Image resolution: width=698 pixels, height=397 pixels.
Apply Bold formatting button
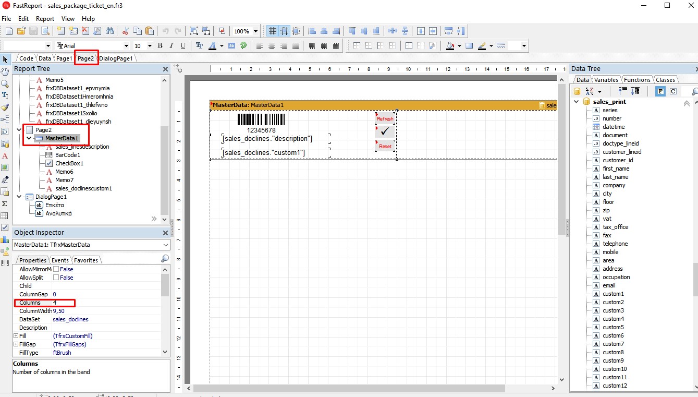coord(160,46)
